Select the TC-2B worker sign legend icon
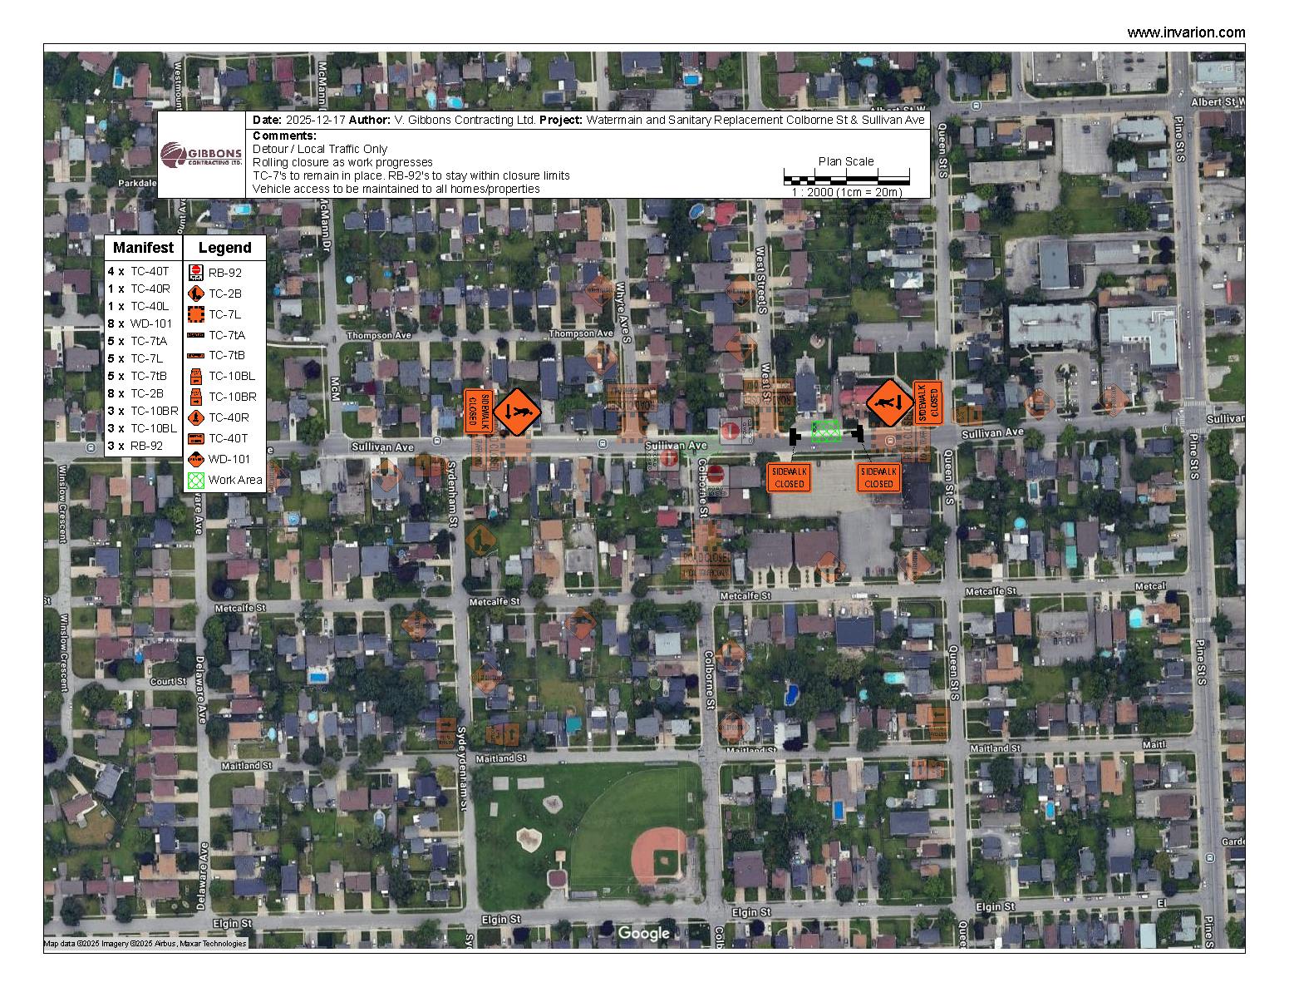Viewport: 1289px width, 997px height. pos(198,293)
